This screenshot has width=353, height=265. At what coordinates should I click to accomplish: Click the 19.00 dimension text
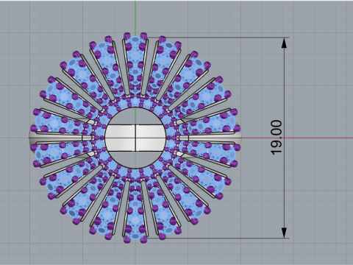pos(277,138)
